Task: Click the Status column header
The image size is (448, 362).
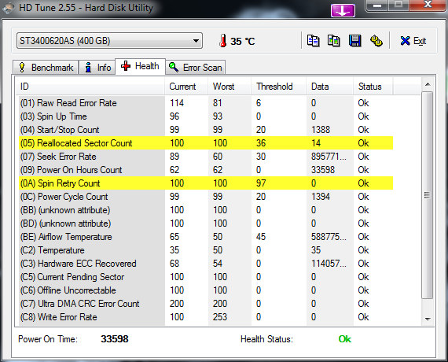Action: click(373, 87)
